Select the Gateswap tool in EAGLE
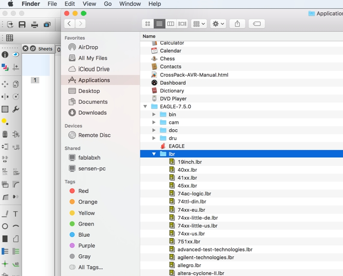Image resolution: width=343 pixels, height=276 pixels. (x=5, y=159)
